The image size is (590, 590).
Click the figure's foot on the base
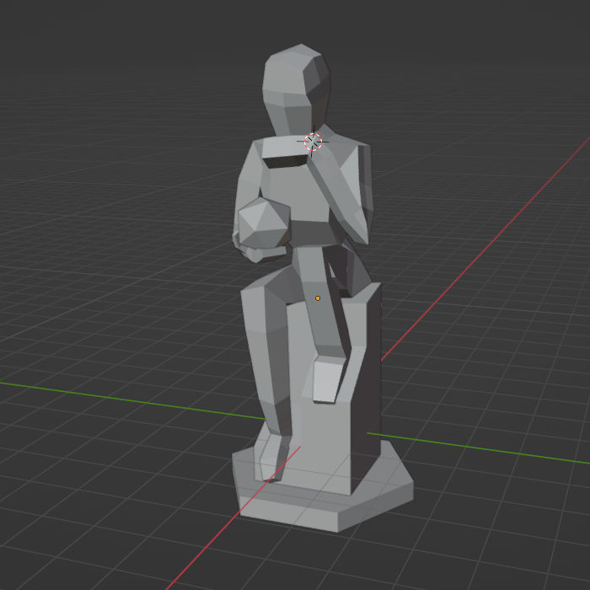coord(274,459)
